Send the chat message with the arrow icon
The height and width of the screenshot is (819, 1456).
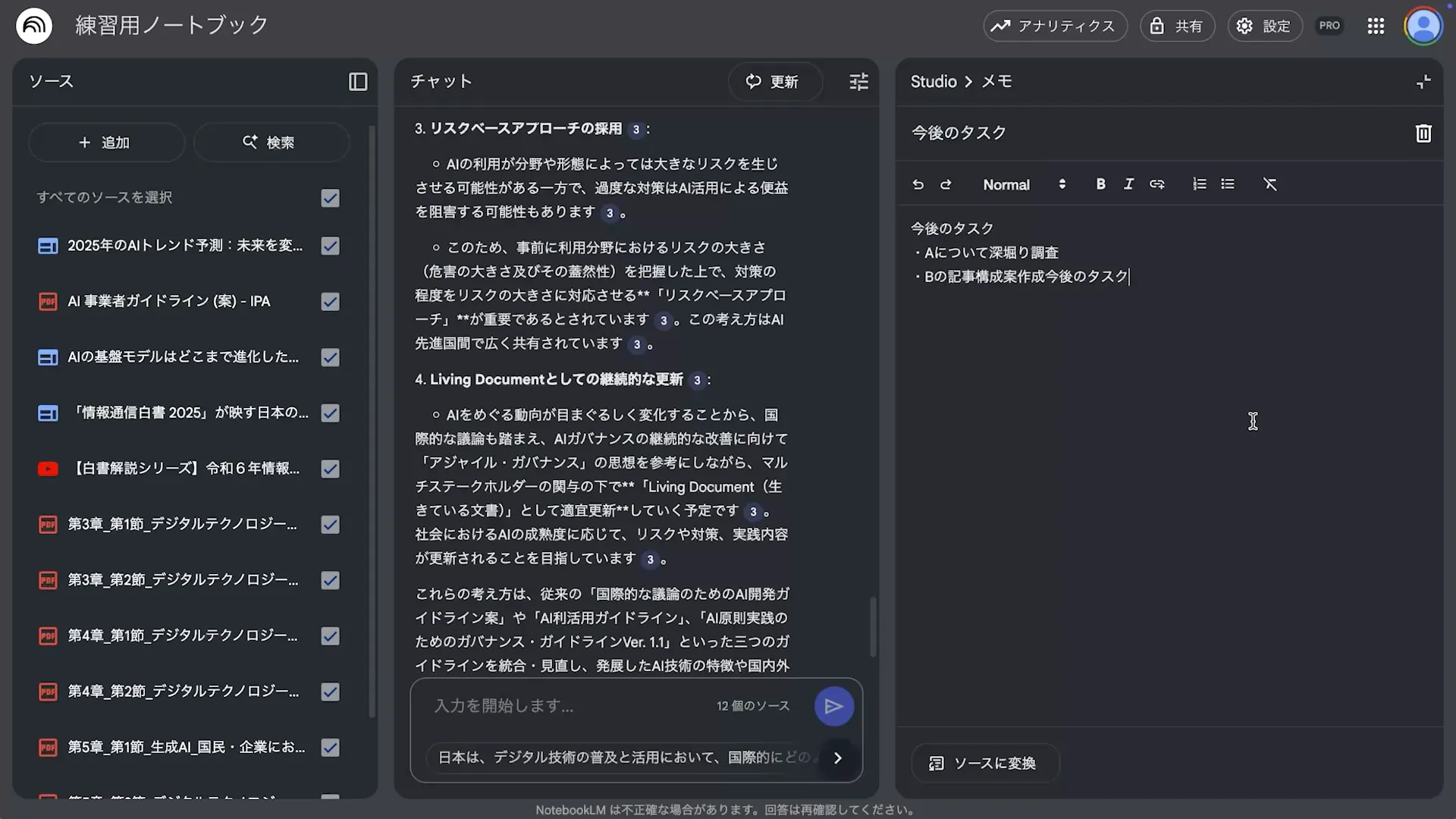click(x=833, y=706)
